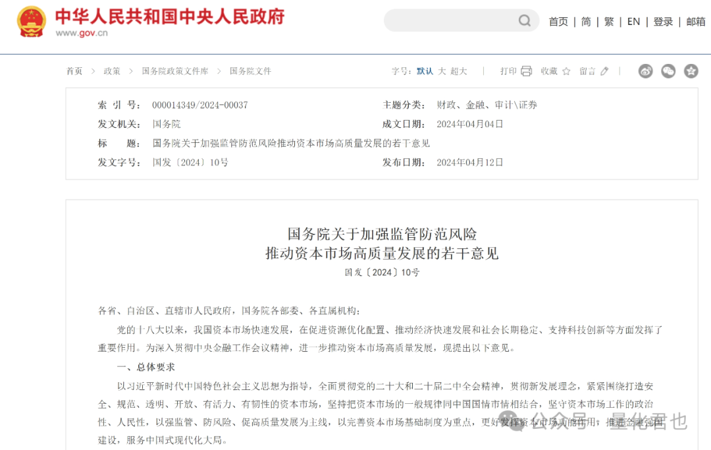Switch font size to 大 (large)
This screenshot has width=711, height=450.
[442, 70]
